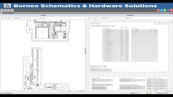Viewport: 173px width, 97px height.
Task: Select the diagram.pdf panel title
Action: pos(130,15)
